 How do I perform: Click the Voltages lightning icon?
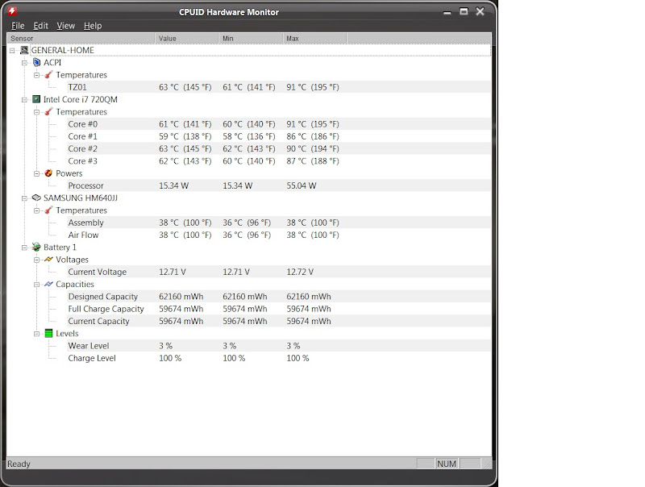tap(48, 259)
